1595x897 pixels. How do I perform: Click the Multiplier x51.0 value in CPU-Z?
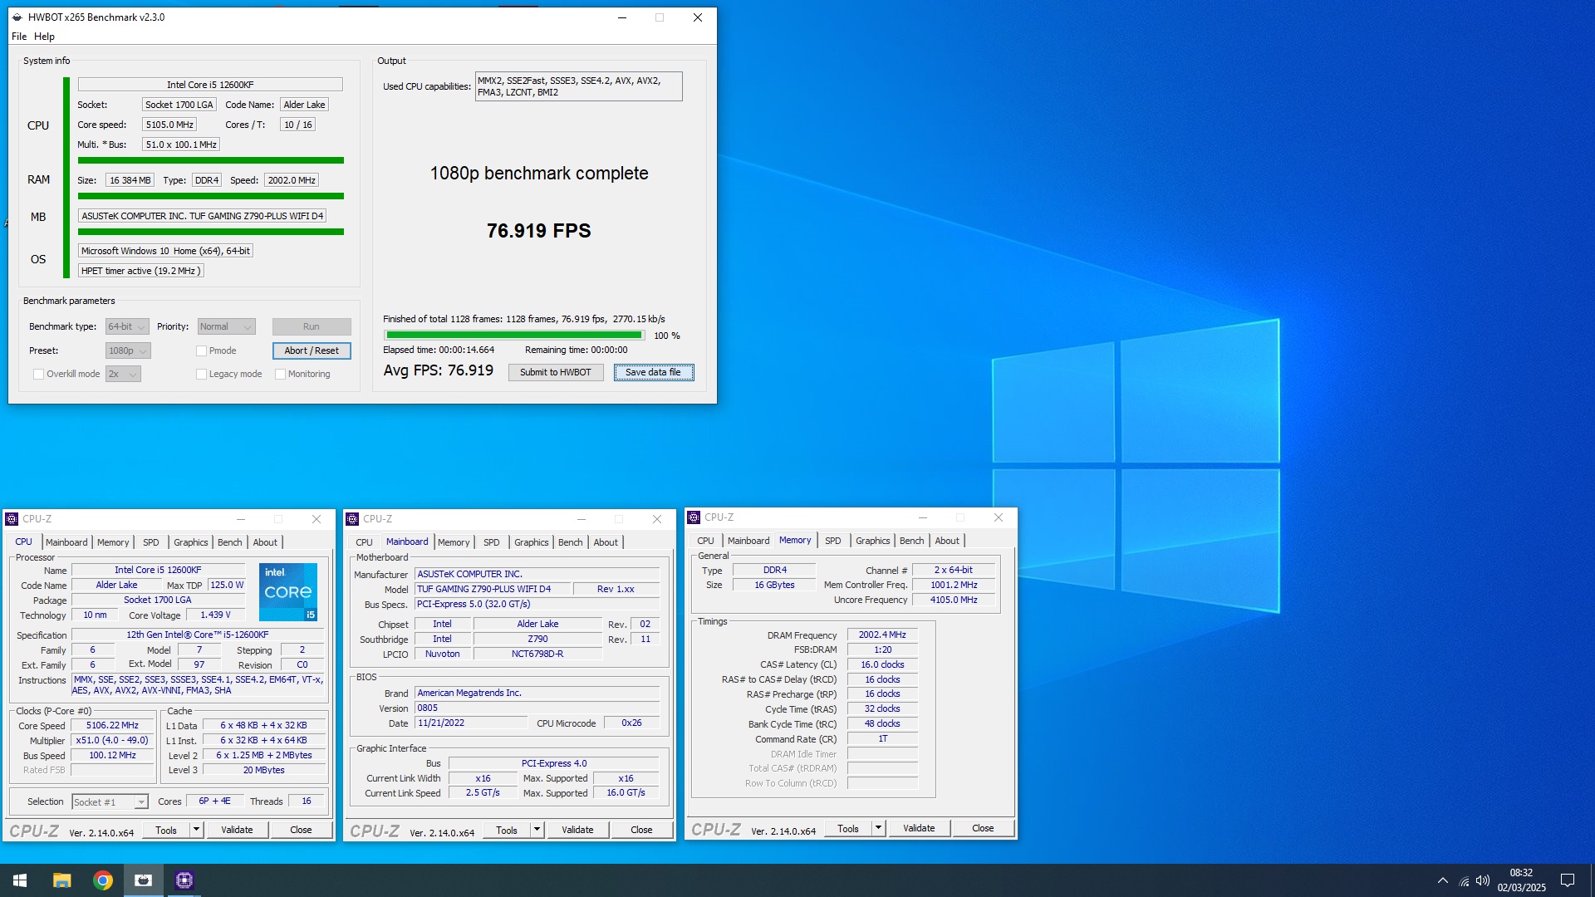pos(112,741)
